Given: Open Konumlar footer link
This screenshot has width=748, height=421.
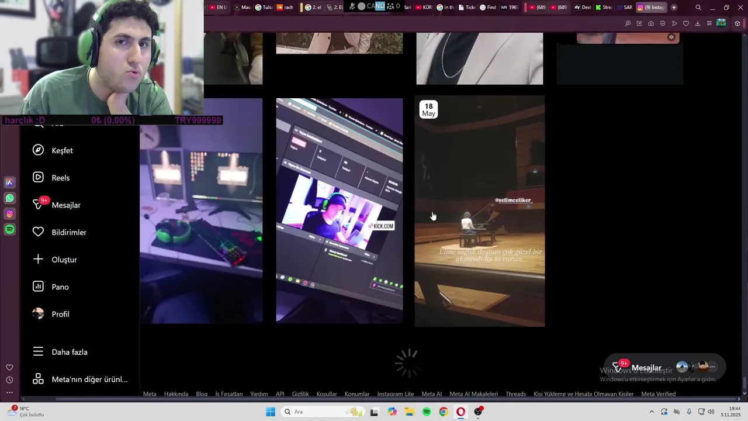Looking at the screenshot, I should click(357, 394).
